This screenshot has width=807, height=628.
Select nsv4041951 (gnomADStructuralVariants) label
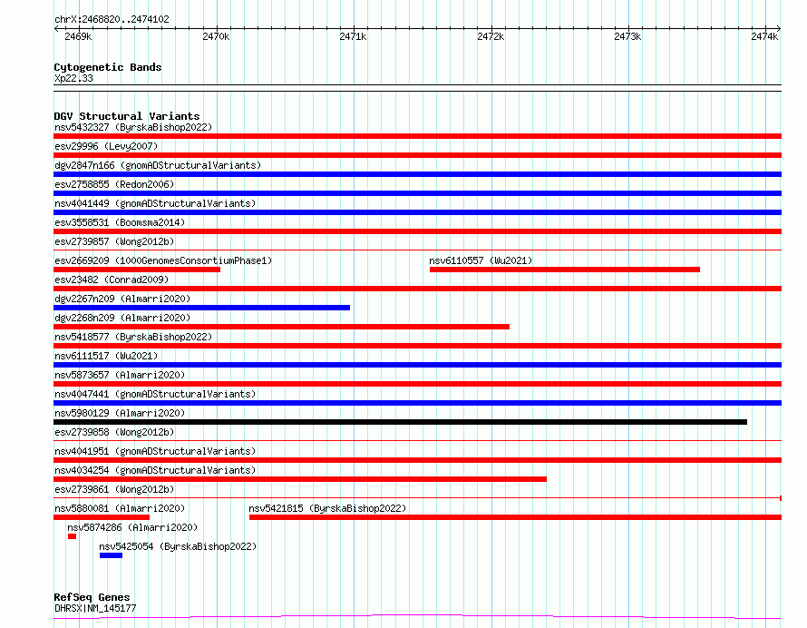(x=155, y=451)
